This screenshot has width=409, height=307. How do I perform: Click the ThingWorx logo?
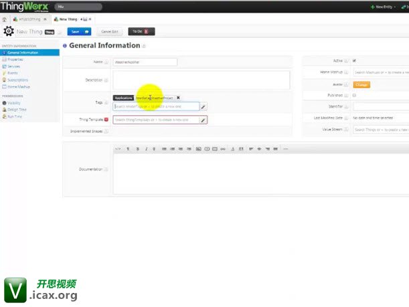point(24,7)
